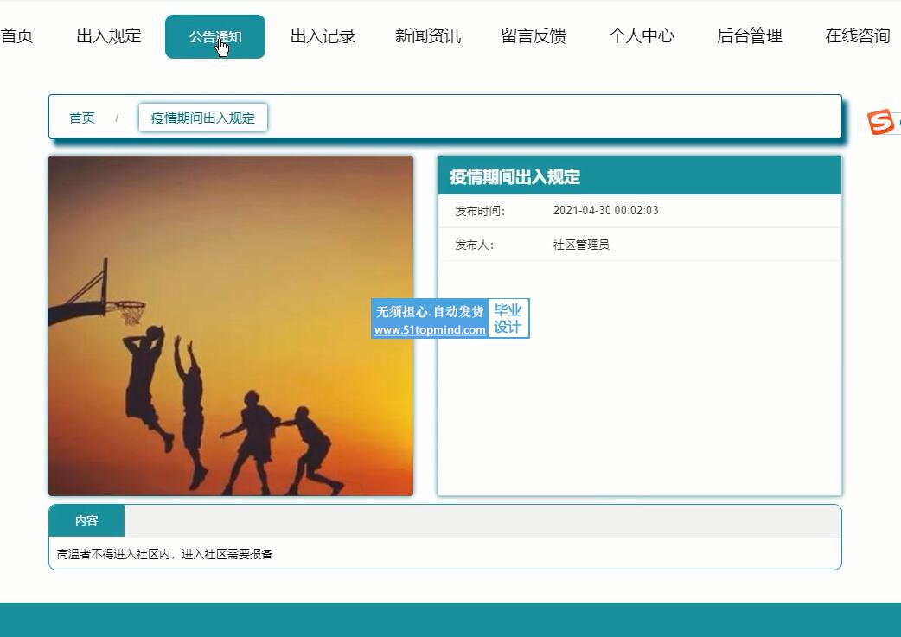The width and height of the screenshot is (901, 637).
Task: Navigate to 新闻资讯
Action: pos(428,36)
